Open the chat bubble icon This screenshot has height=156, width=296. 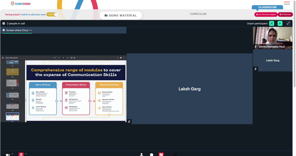tap(151, 155)
